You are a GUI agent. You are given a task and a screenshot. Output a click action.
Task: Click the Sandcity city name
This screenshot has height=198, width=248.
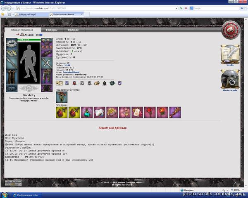(x=29, y=95)
